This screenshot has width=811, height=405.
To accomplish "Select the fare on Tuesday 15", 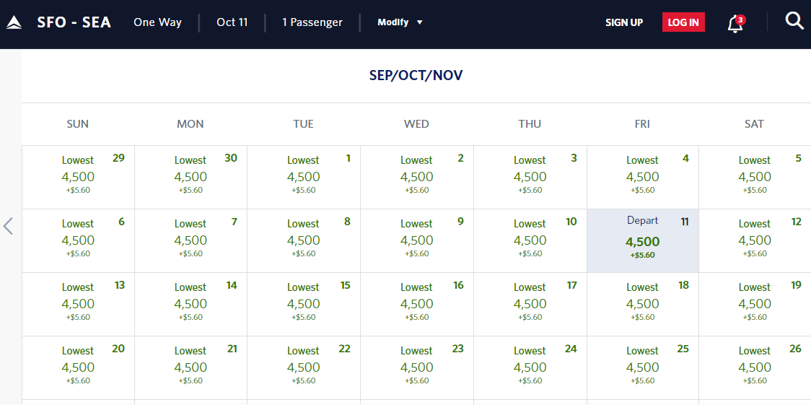I will (304, 304).
